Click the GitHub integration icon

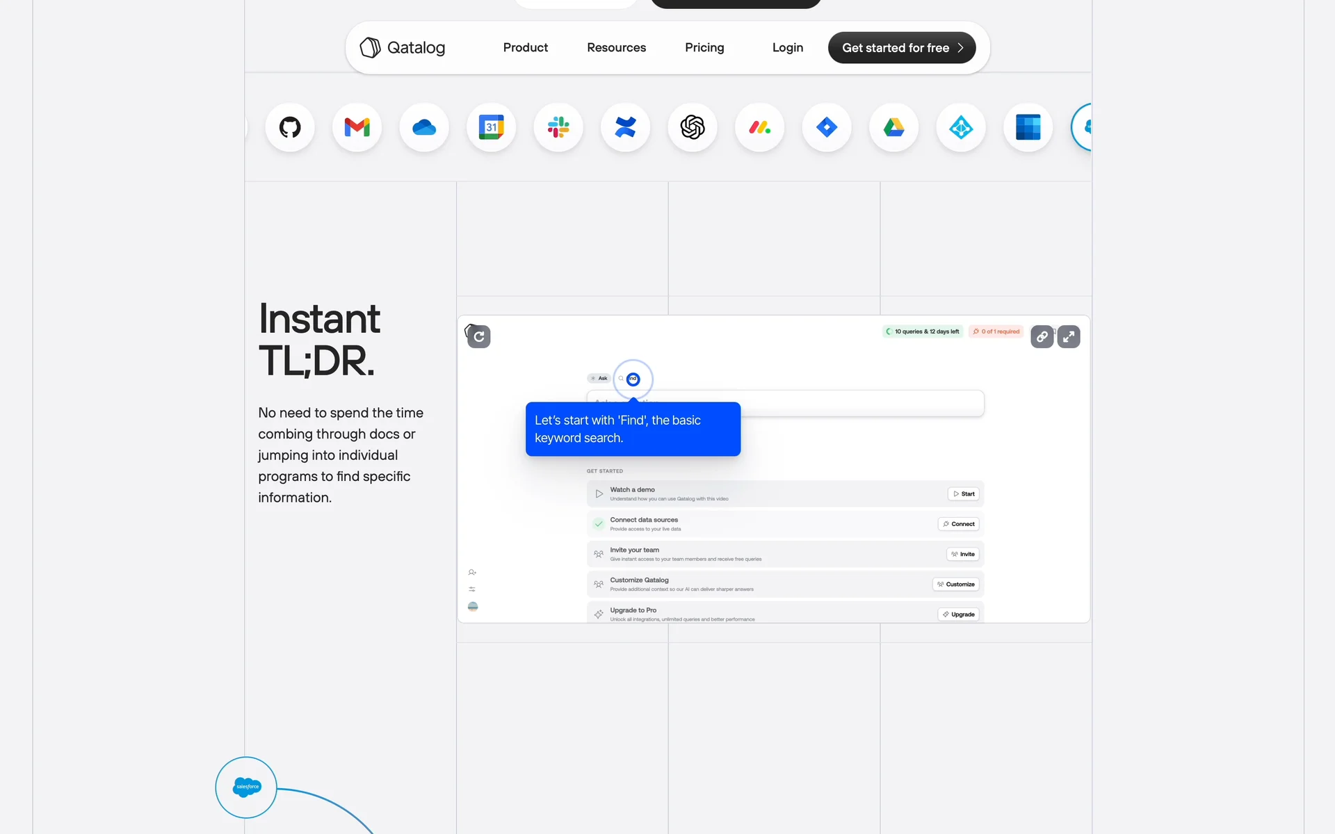(290, 127)
